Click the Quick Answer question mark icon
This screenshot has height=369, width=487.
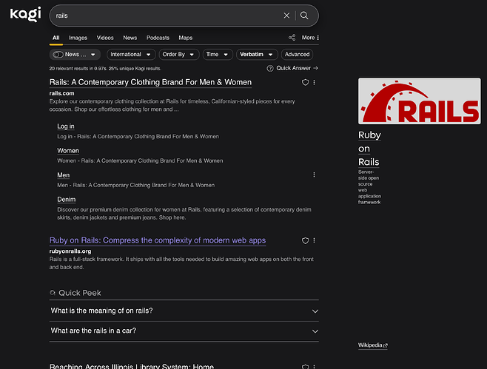[270, 68]
